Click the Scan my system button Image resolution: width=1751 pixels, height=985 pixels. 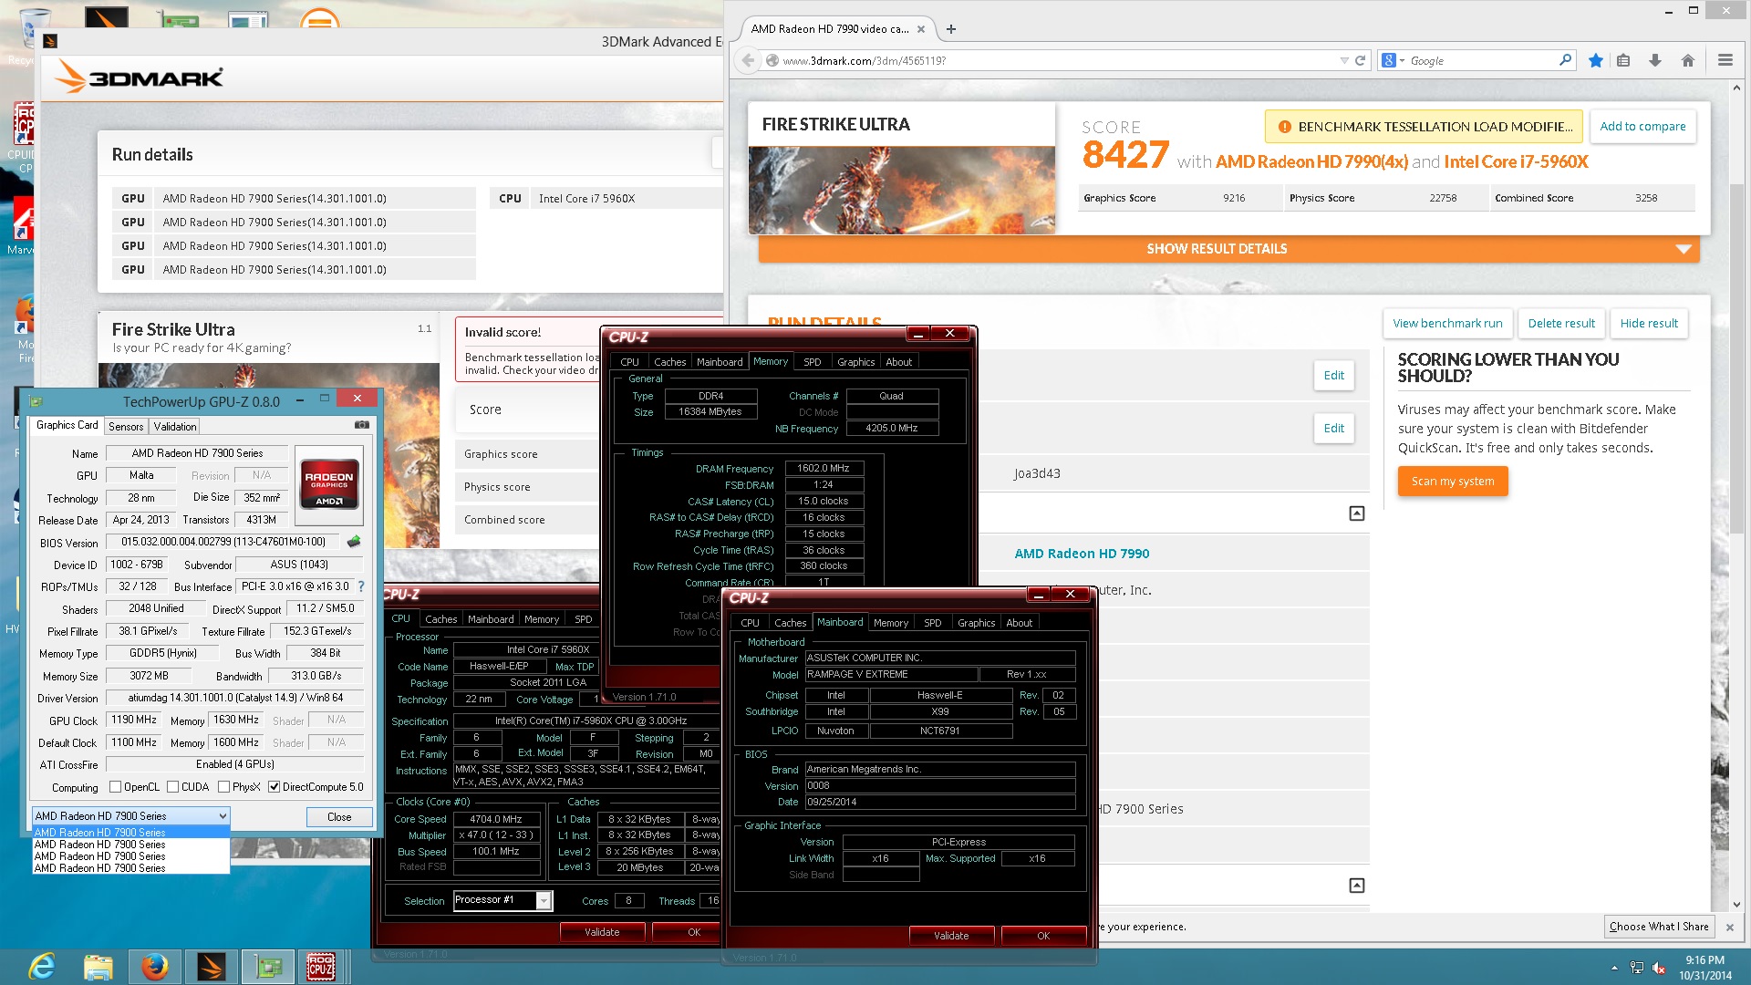pyautogui.click(x=1453, y=481)
